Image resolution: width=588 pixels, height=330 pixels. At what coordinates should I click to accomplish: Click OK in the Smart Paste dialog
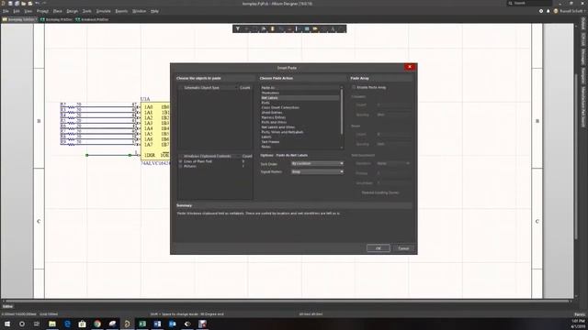click(x=378, y=248)
